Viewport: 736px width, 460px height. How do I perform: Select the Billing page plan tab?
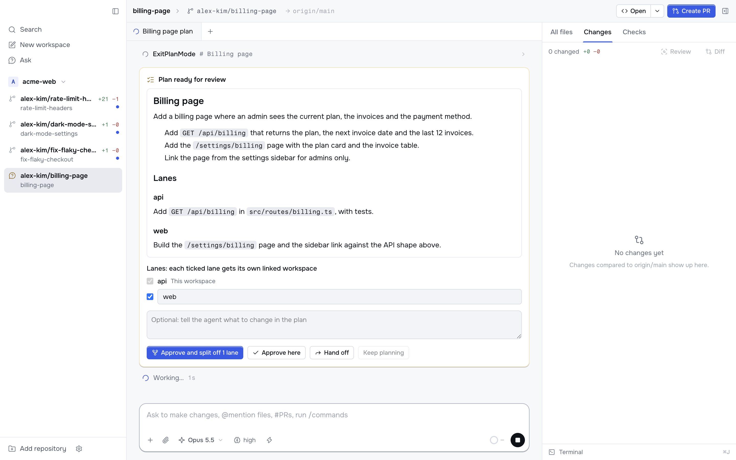pyautogui.click(x=164, y=31)
